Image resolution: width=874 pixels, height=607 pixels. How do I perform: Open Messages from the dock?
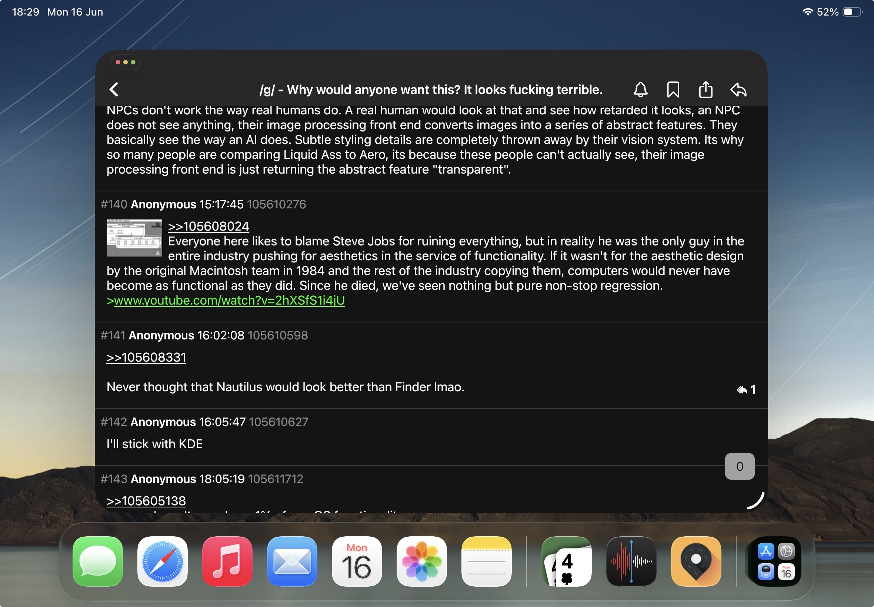click(x=98, y=561)
